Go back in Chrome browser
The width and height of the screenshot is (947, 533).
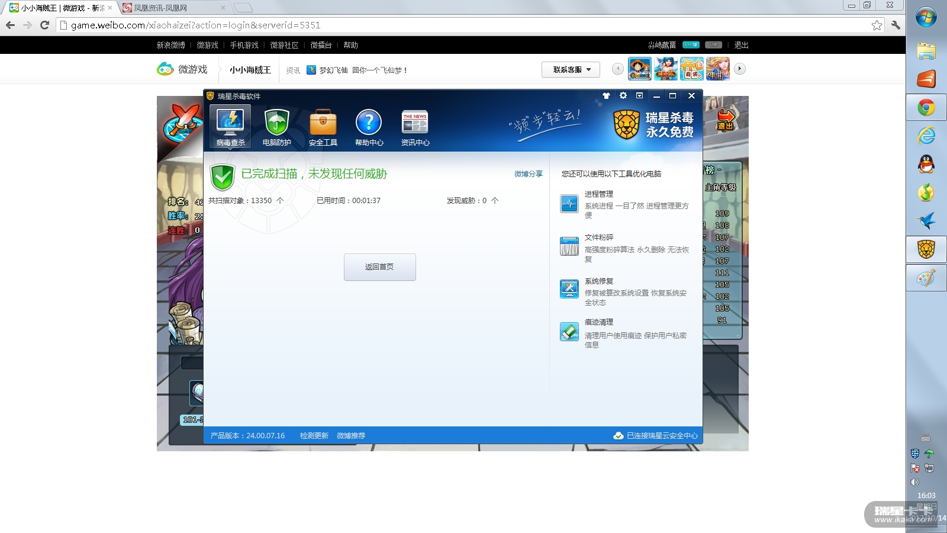10,25
